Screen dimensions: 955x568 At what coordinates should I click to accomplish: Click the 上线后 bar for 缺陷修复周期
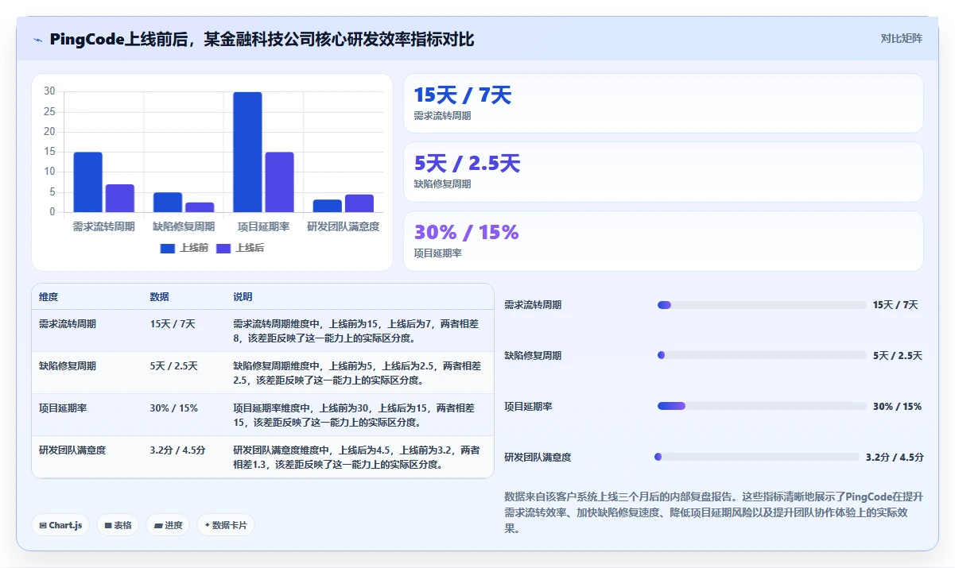[x=200, y=207]
